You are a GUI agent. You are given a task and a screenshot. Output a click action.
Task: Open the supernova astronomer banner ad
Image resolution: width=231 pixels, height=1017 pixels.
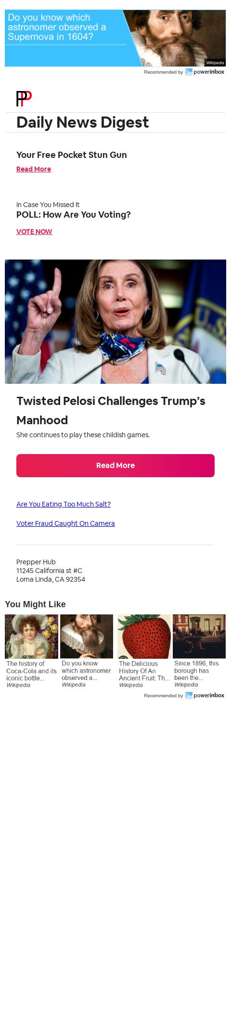[115, 38]
